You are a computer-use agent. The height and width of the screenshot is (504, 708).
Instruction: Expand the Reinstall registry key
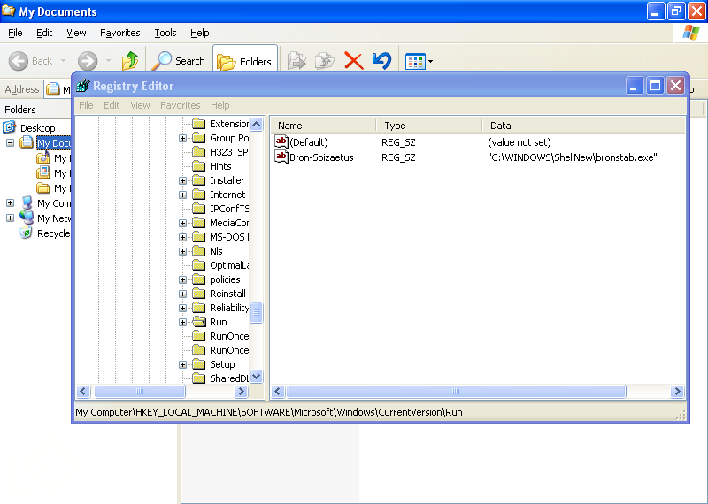pyautogui.click(x=182, y=294)
